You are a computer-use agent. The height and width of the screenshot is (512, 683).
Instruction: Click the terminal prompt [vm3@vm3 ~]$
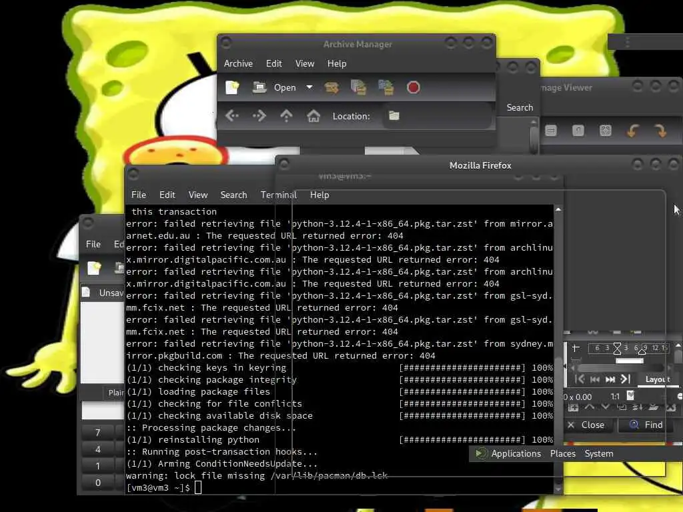click(x=158, y=487)
